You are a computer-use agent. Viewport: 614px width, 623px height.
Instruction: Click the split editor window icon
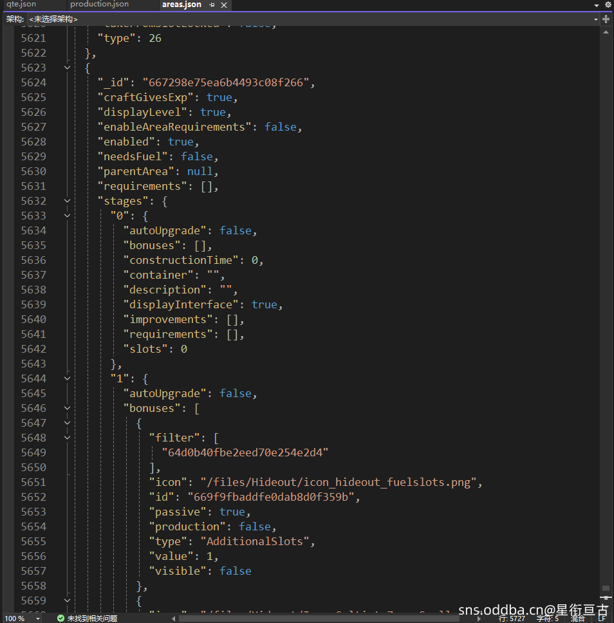point(606,19)
